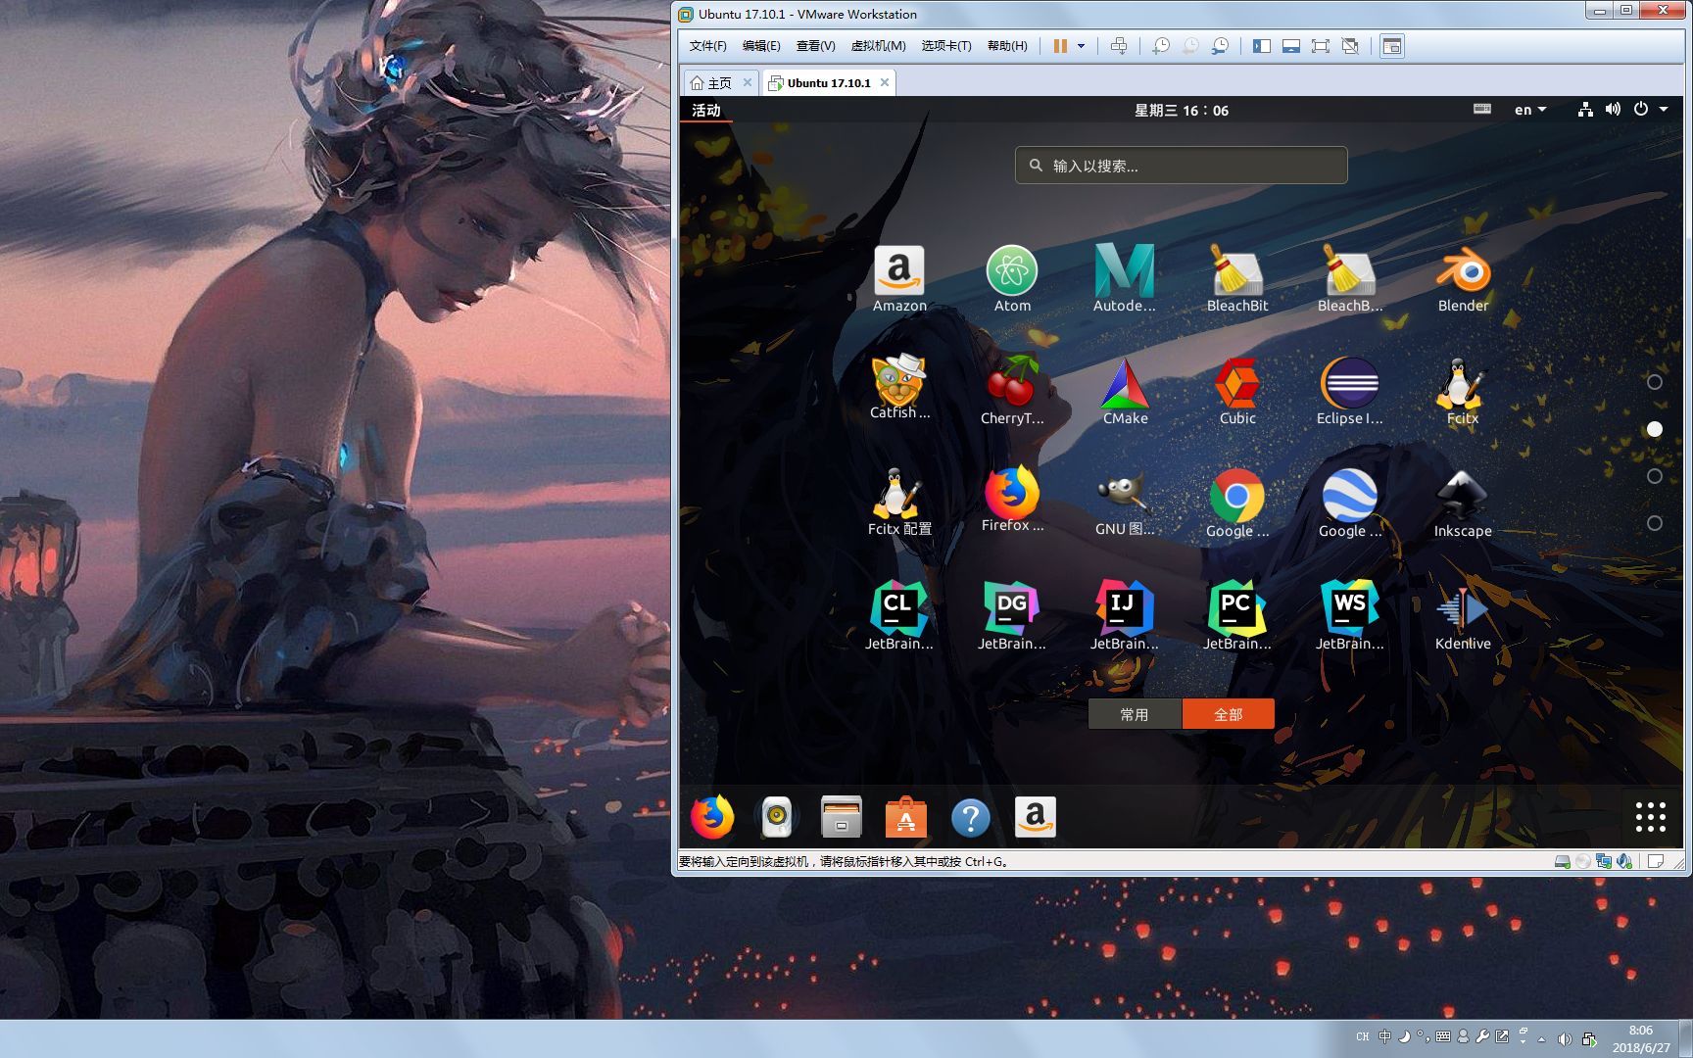Open the Ubuntu system menu arrow
Image resolution: width=1693 pixels, height=1058 pixels.
1664,110
